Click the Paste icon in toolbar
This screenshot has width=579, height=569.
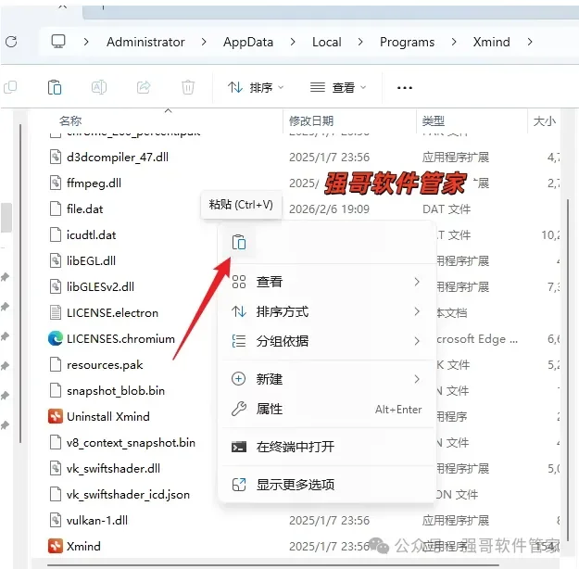point(55,87)
